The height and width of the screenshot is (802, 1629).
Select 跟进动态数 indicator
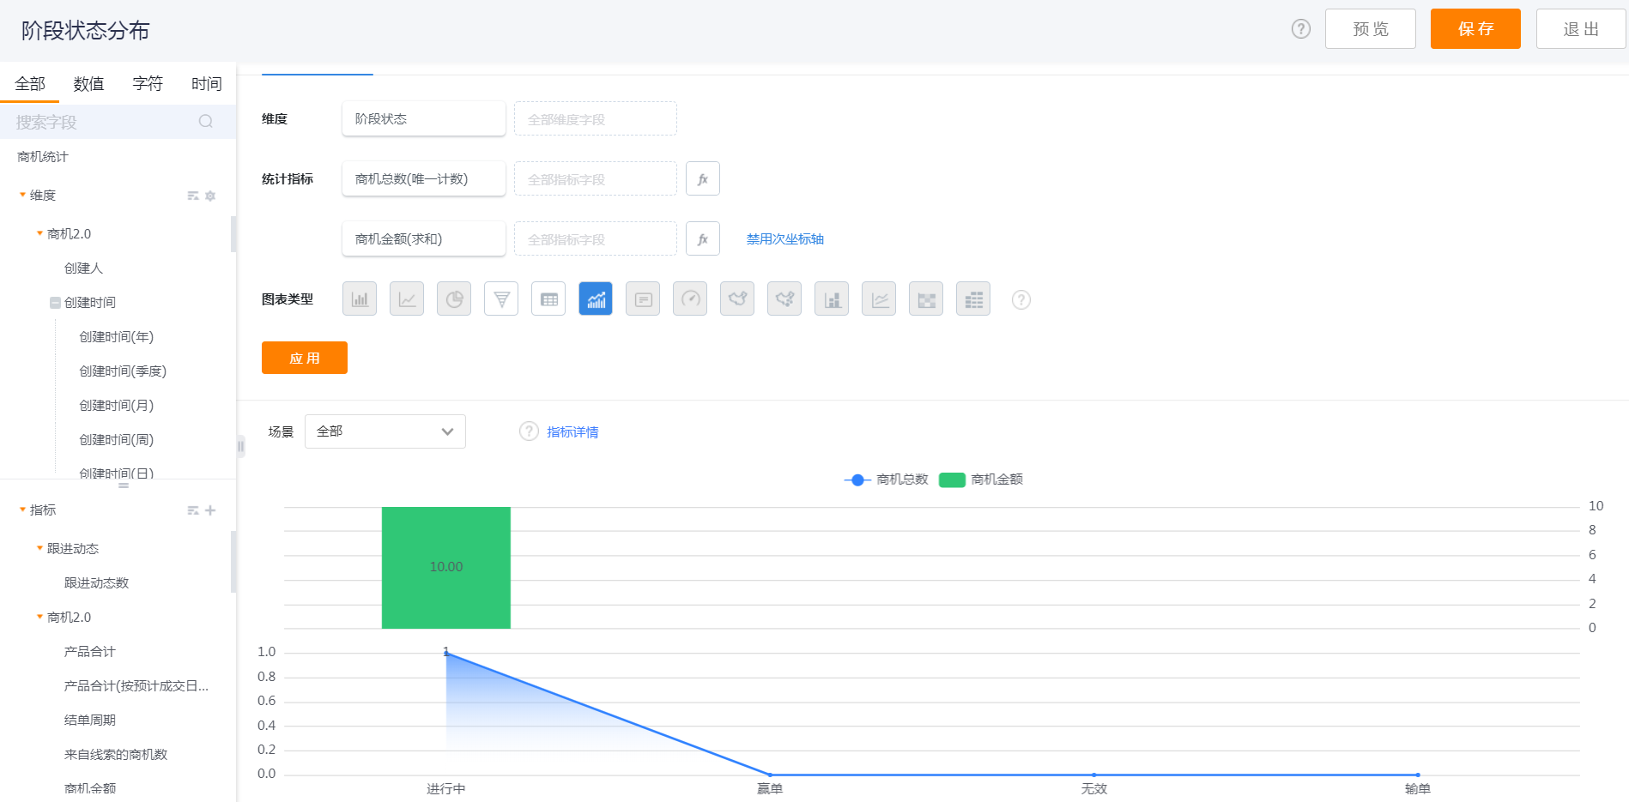pyautogui.click(x=96, y=583)
